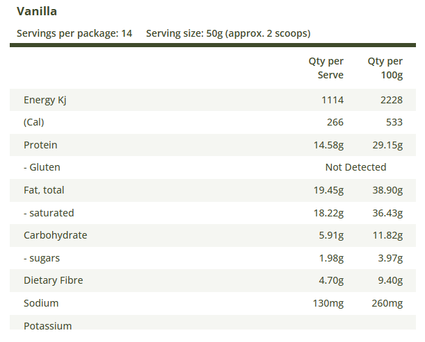The width and height of the screenshot is (425, 342).
Task: Select the Qty per 100g column header
Action: 385,68
